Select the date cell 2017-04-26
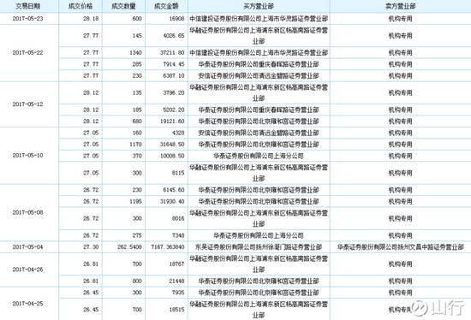The width and height of the screenshot is (471, 320). coord(28,270)
